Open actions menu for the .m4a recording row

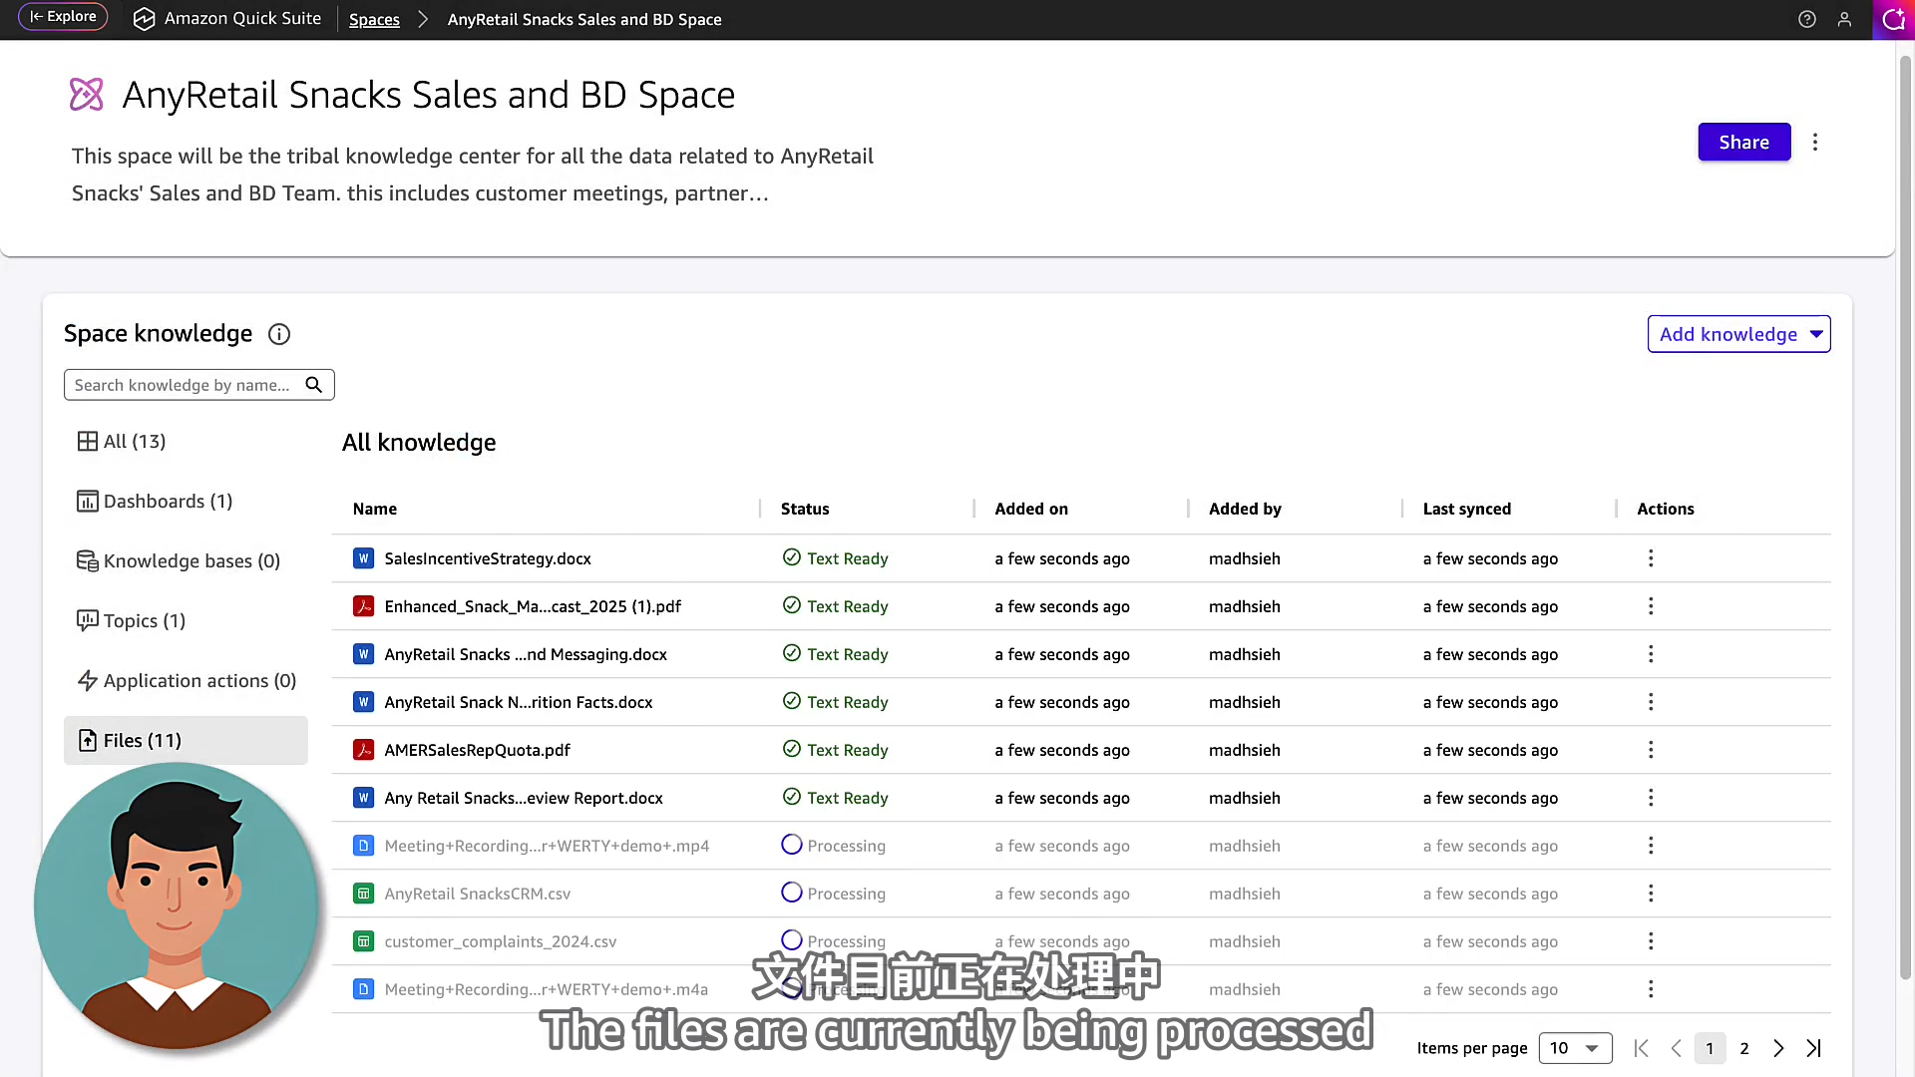coord(1651,989)
